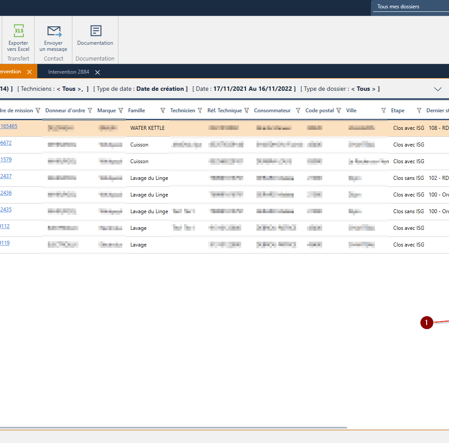Filter the Technicien column
This screenshot has width=449, height=443.
click(x=200, y=111)
